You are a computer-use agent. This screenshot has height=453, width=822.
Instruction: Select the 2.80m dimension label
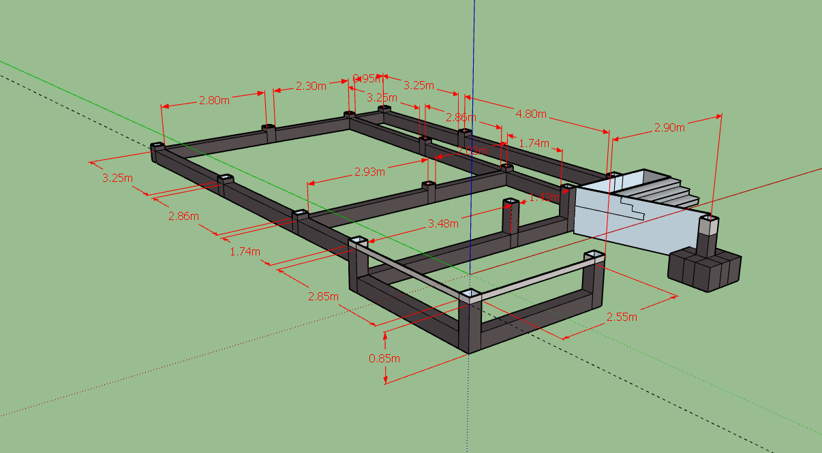point(214,100)
